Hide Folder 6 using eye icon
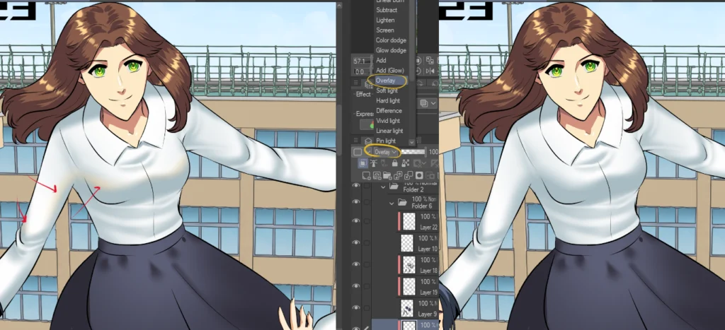 click(355, 202)
